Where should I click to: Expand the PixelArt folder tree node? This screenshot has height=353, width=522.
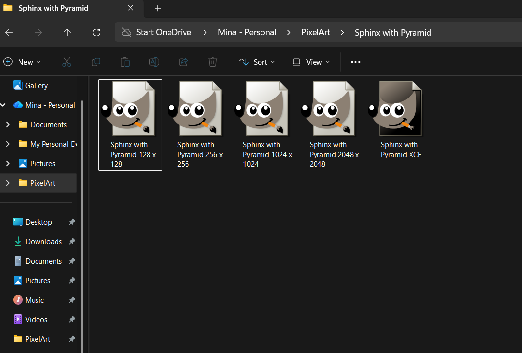click(8, 183)
